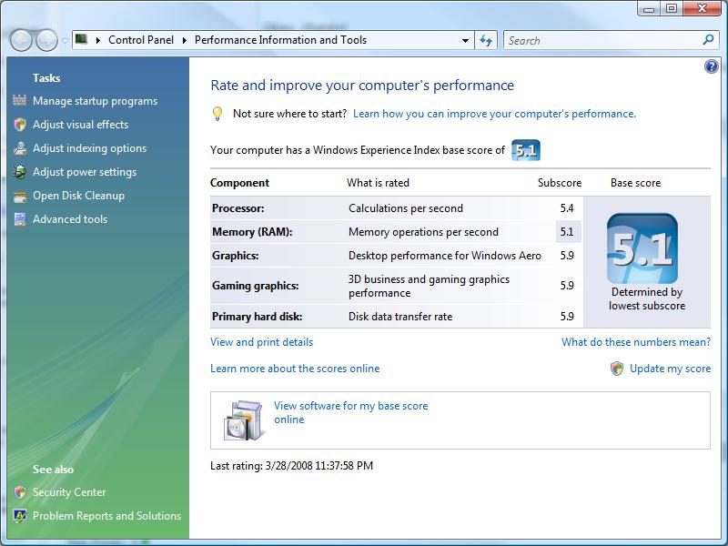Click the Security Center shield icon

(19, 492)
